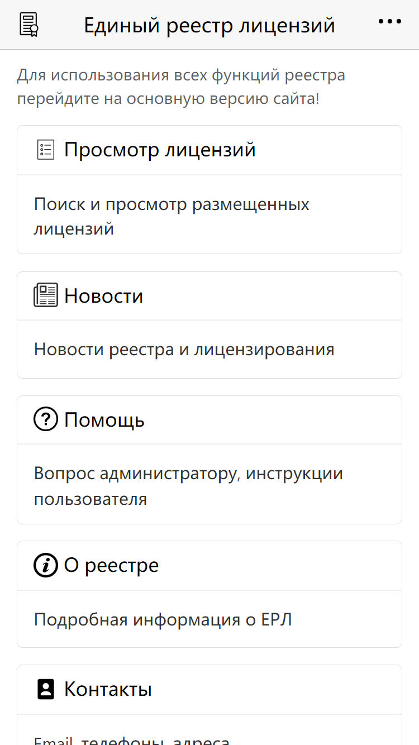Open the Просмотр лицензий heading
The image size is (419, 745).
pyautogui.click(x=160, y=150)
